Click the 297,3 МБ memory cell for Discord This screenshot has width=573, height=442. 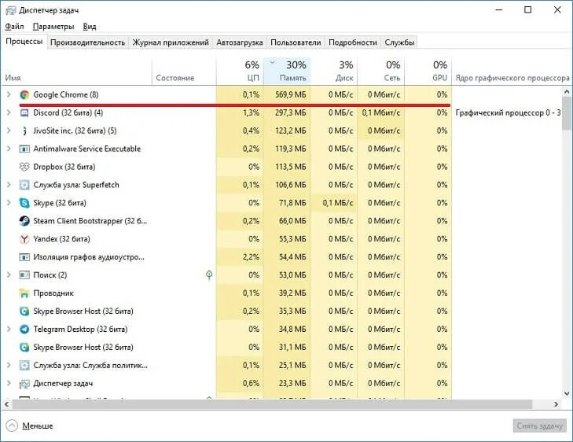[x=287, y=112]
